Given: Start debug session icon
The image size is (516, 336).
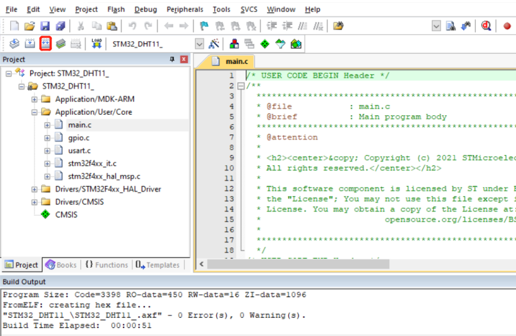Looking at the screenshot, I should [x=486, y=26].
